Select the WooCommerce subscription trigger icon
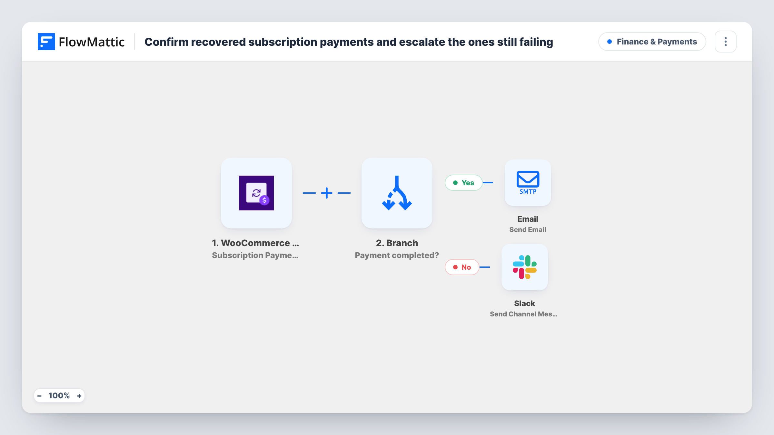Image resolution: width=774 pixels, height=435 pixels. pos(256,193)
